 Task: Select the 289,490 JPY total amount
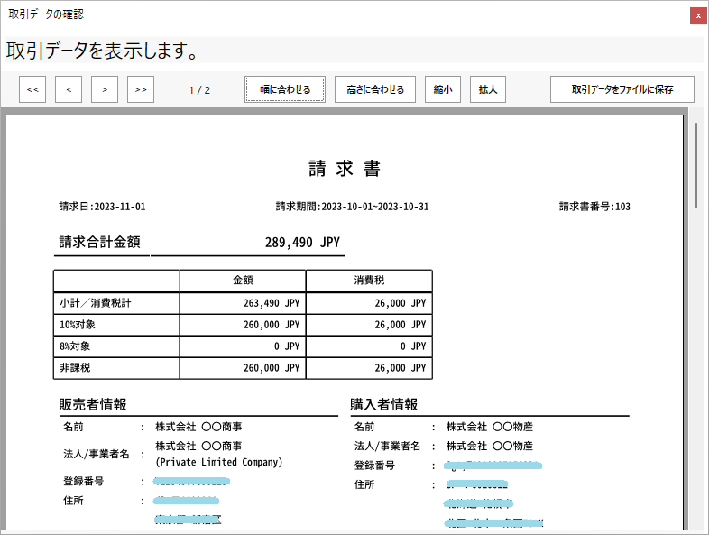click(x=303, y=242)
